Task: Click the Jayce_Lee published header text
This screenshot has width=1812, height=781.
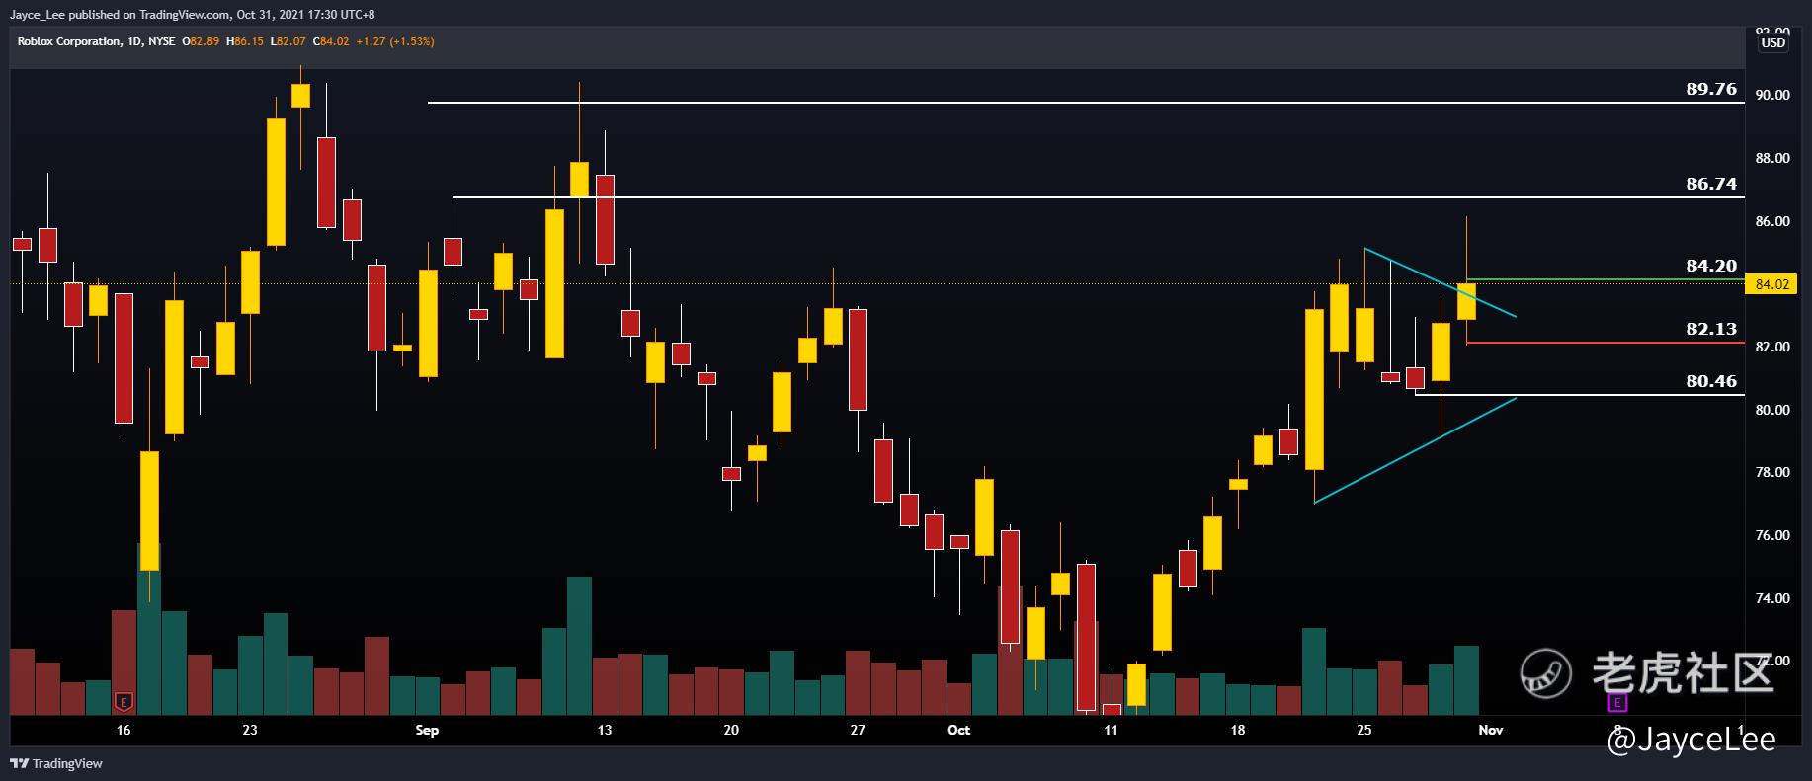Action: (193, 14)
